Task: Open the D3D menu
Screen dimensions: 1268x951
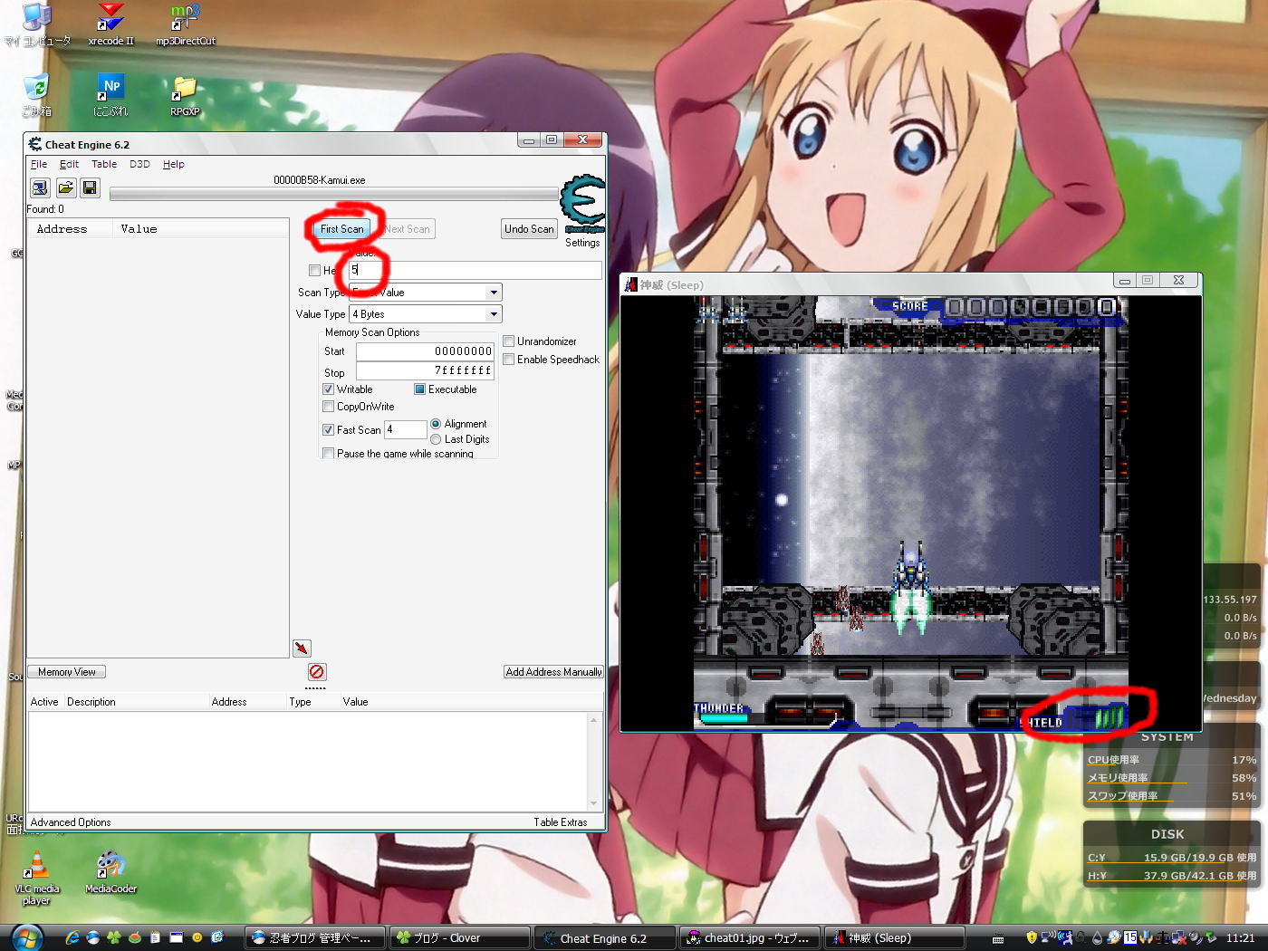Action: click(x=139, y=164)
